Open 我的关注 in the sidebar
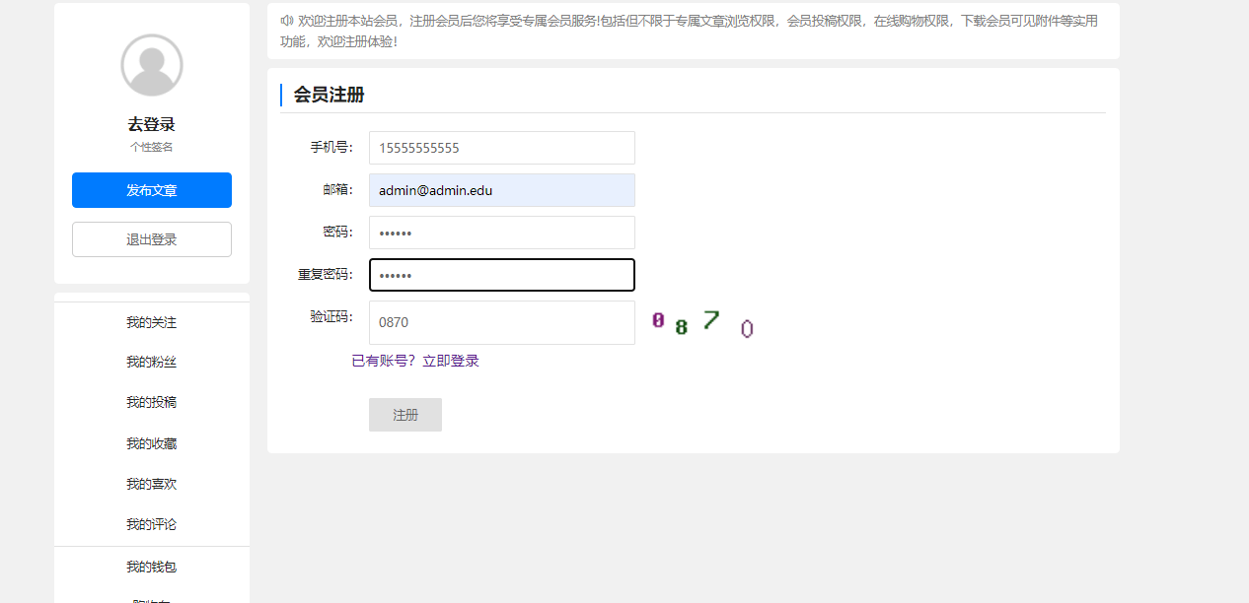 click(x=152, y=322)
